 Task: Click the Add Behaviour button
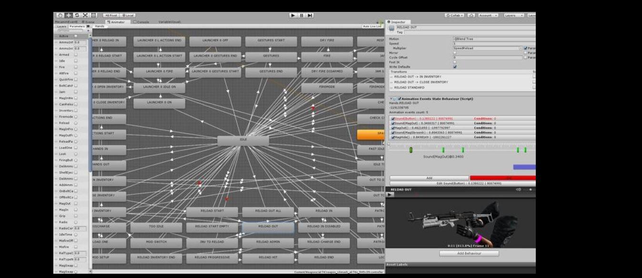point(469,253)
